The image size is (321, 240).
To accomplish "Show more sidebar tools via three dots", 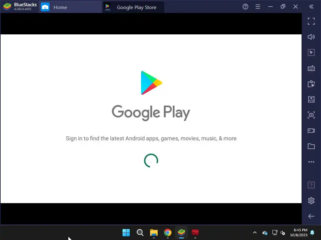I will pyautogui.click(x=311, y=162).
